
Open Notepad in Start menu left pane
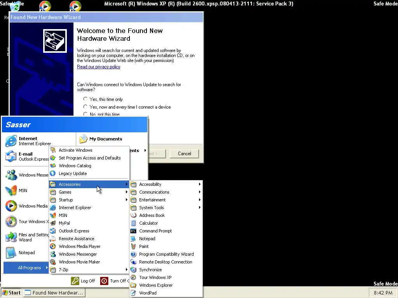[26, 252]
